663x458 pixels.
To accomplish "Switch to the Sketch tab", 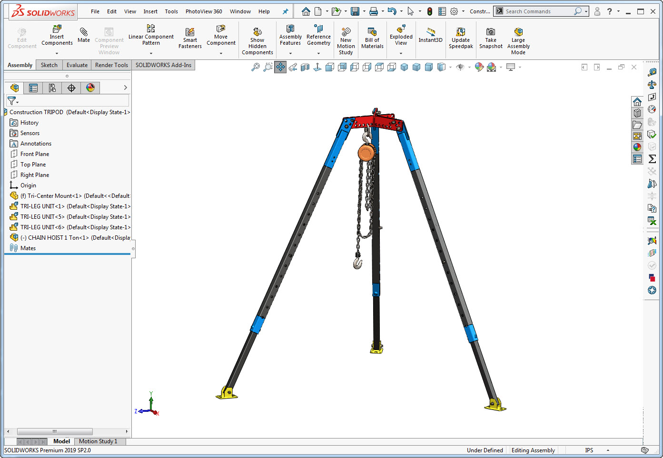I will click(49, 65).
